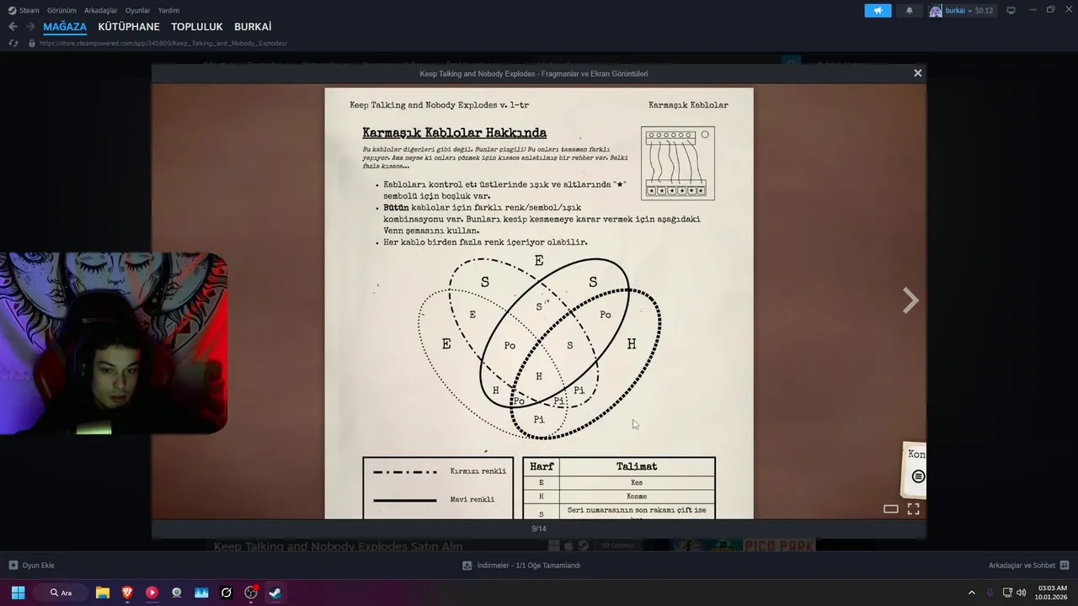Show hidden system tray icons

[x=971, y=593]
